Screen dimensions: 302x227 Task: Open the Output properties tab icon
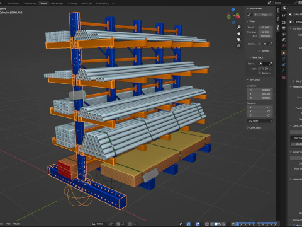(x=284, y=28)
